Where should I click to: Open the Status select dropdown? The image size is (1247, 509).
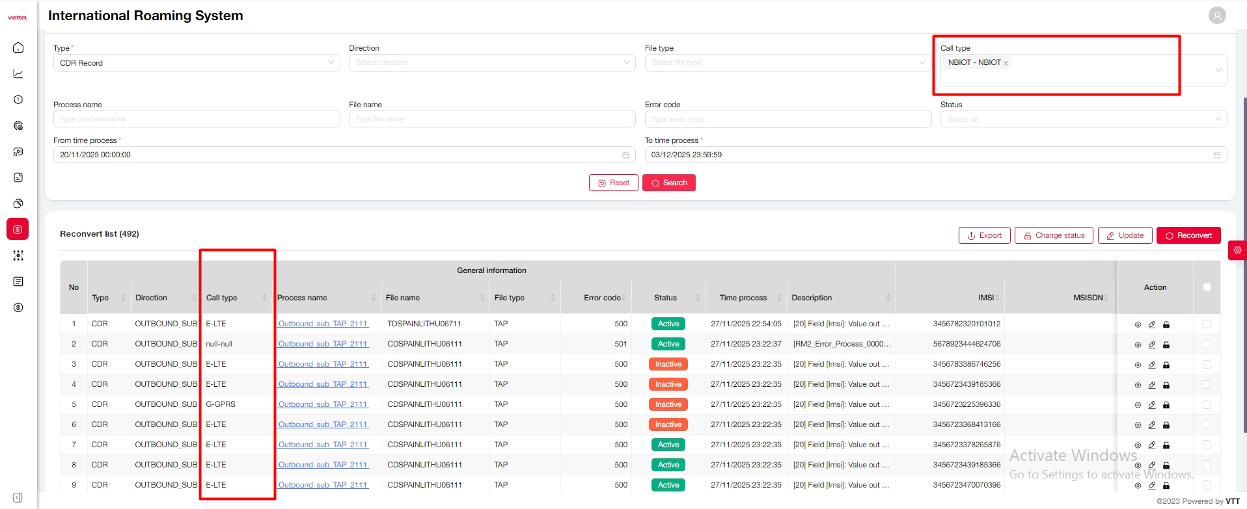coord(1083,120)
